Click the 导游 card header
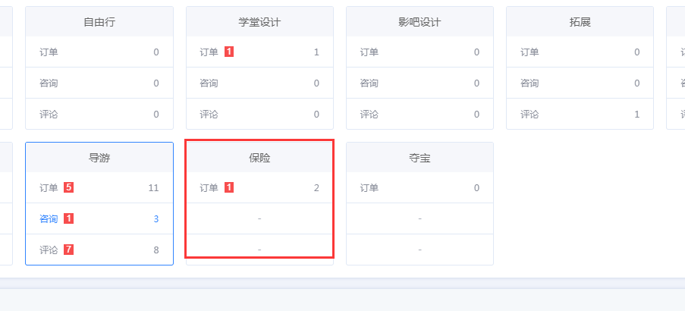685x311 pixels. point(99,158)
